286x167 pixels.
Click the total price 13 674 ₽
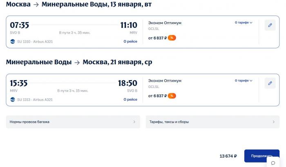[x=228, y=156]
